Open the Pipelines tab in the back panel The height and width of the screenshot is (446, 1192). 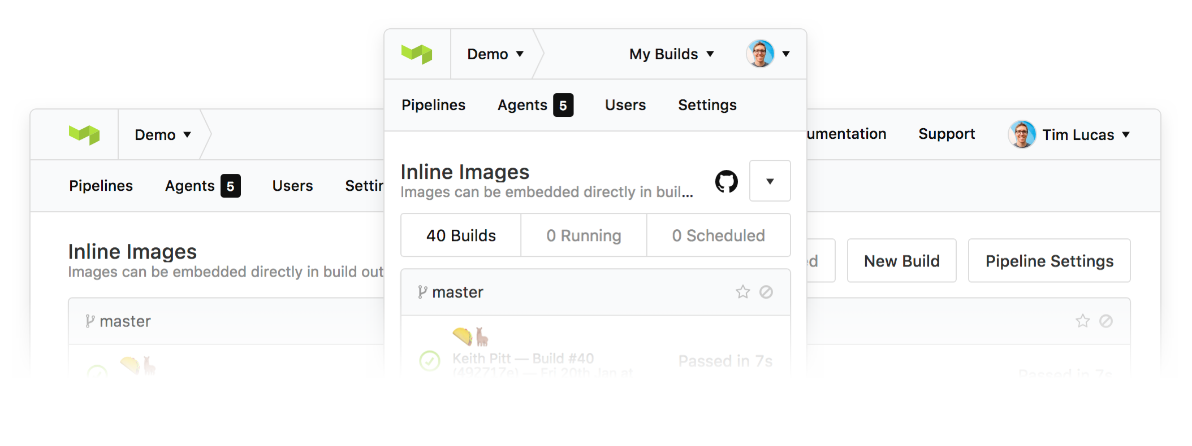[101, 186]
